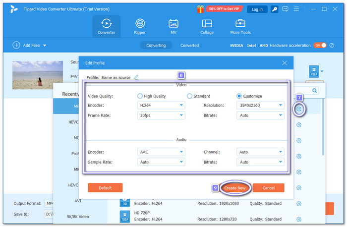Screen dimensions: 347x227
Task: Click the highlighted gear settings icon
Action: (x=299, y=109)
